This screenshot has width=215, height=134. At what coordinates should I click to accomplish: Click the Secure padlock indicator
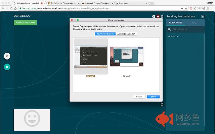24,8
